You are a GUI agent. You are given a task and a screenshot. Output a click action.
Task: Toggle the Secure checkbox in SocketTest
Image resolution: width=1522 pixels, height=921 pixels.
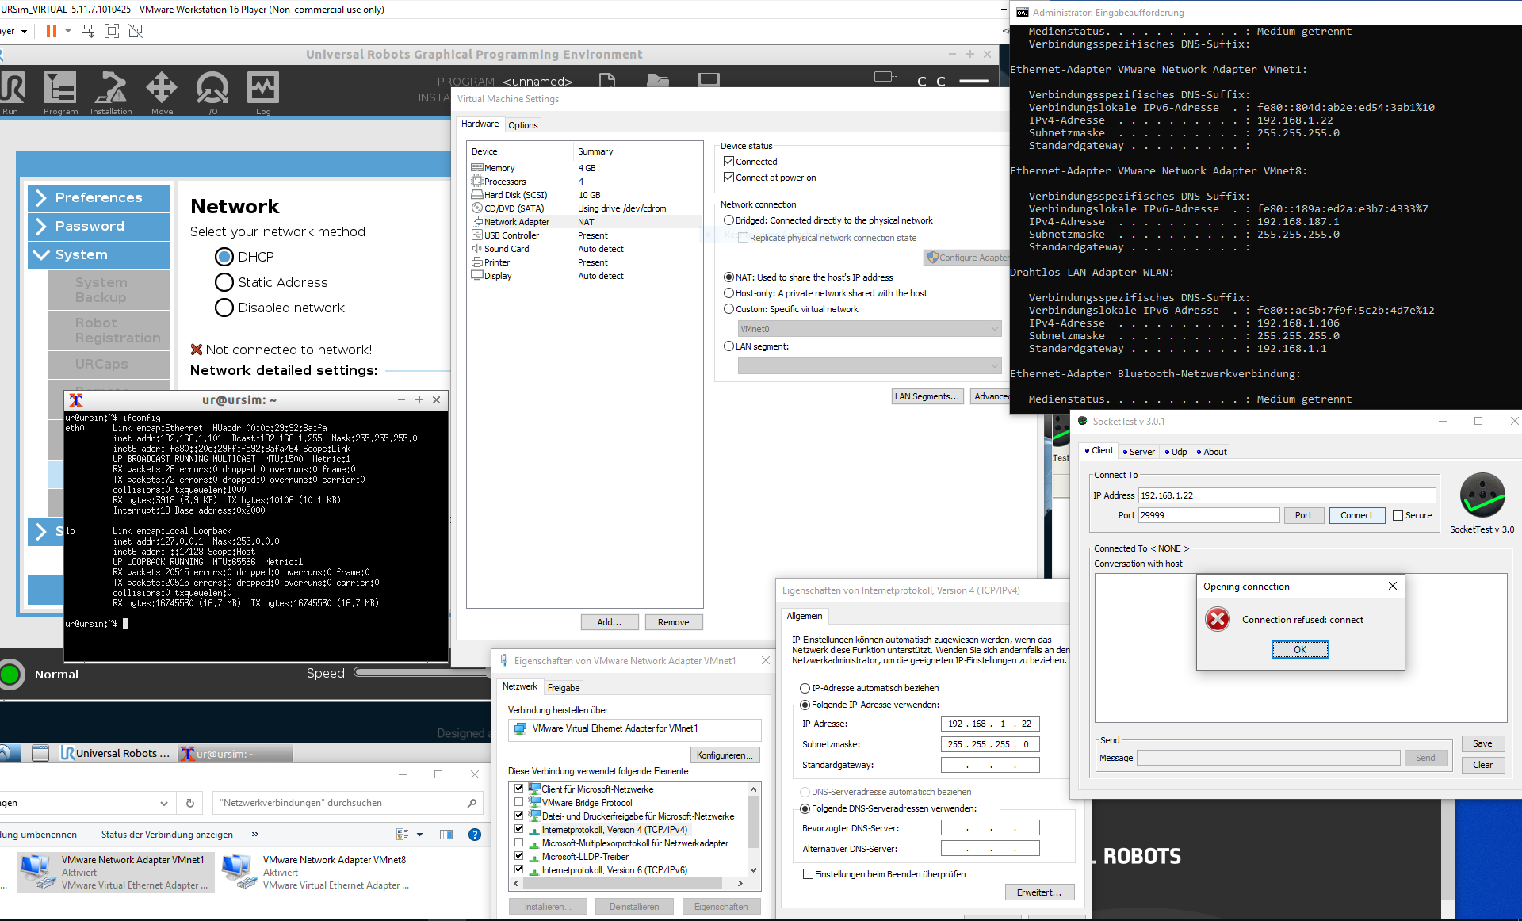click(x=1398, y=515)
